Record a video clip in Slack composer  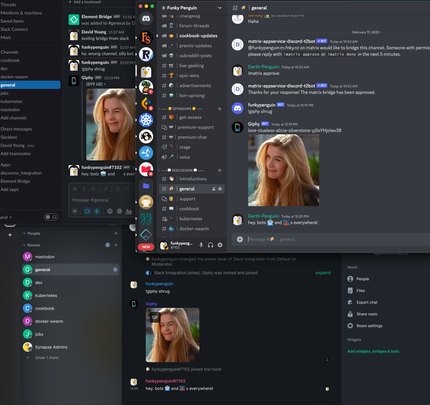[x=87, y=211]
